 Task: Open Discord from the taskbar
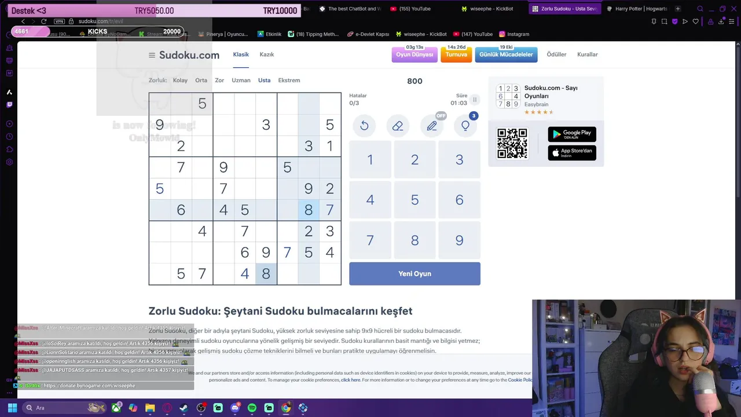pyautogui.click(x=235, y=408)
